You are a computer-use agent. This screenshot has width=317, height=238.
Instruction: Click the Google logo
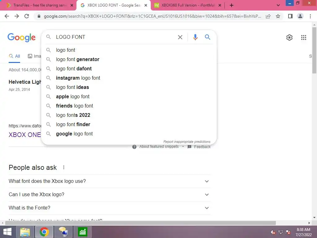[x=22, y=37]
